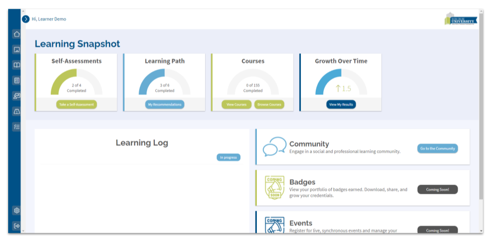
Task: Click the 3 of 6 Completed text
Action: [165, 88]
